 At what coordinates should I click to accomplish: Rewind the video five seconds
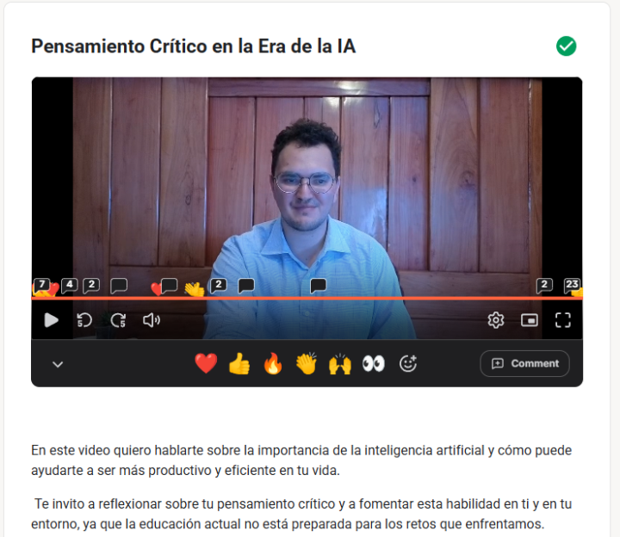84,320
